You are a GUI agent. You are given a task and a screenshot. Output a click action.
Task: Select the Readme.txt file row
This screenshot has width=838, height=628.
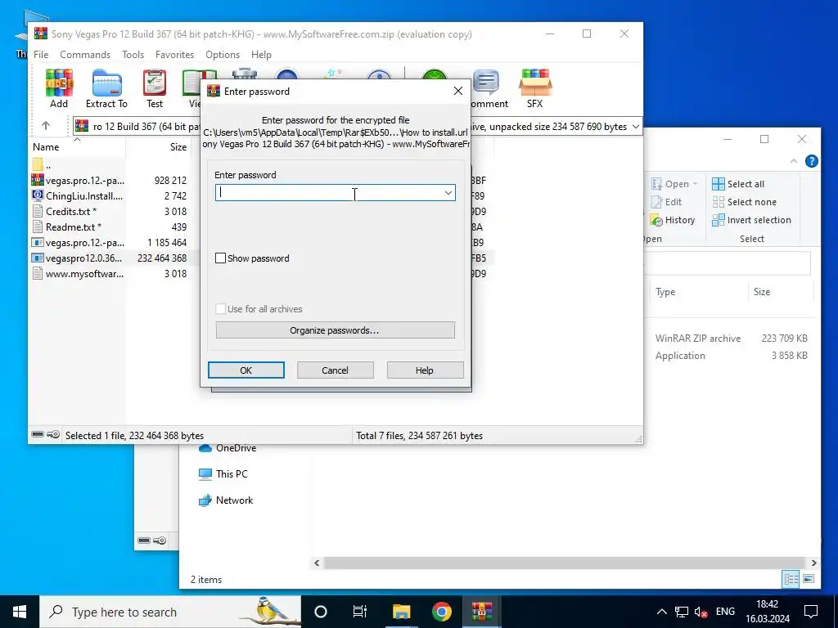[110, 227]
